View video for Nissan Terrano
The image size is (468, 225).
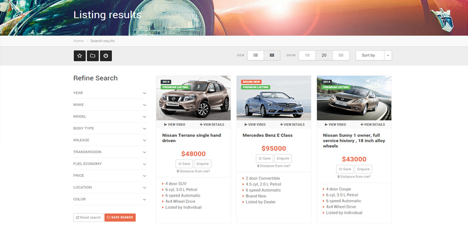175,124
